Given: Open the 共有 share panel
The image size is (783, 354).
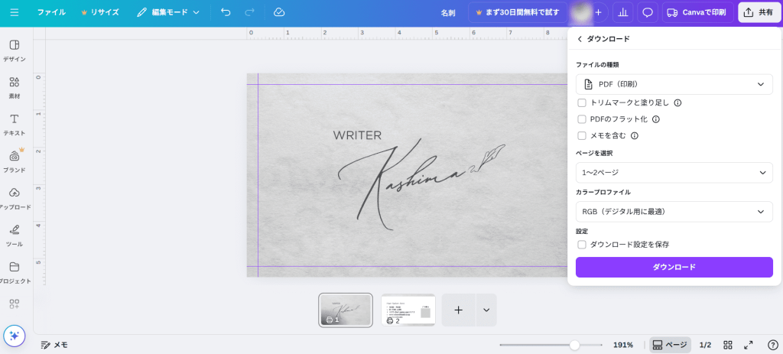Looking at the screenshot, I should point(759,12).
